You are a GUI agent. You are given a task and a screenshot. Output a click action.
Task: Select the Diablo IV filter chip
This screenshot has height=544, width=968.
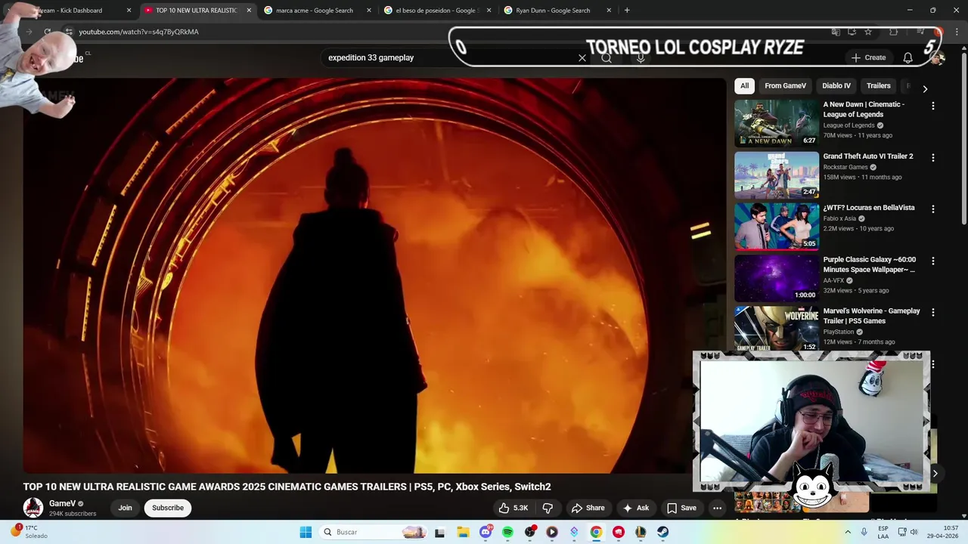(836, 86)
